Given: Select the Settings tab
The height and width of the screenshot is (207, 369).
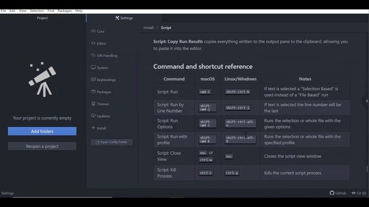Looking at the screenshot, I should 124,18.
